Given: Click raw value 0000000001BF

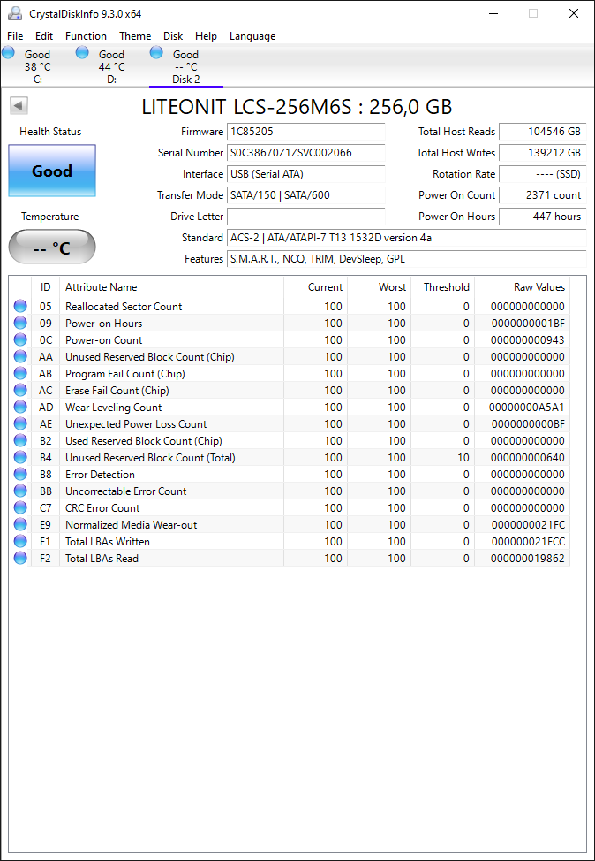Looking at the screenshot, I should click(x=528, y=324).
